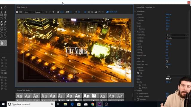Select the Rotation tool
Image resolution: width=191 pixels, height=107 pixels.
pos(5,8)
